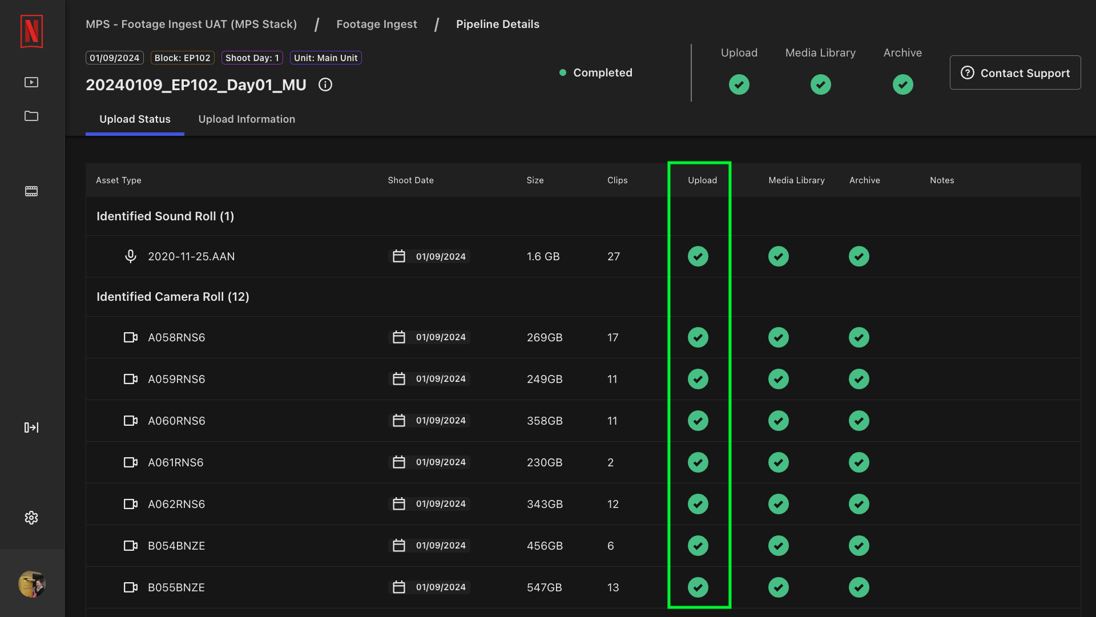Image resolution: width=1096 pixels, height=617 pixels.
Task: Click the Block: EP102 tag
Action: pos(183,58)
